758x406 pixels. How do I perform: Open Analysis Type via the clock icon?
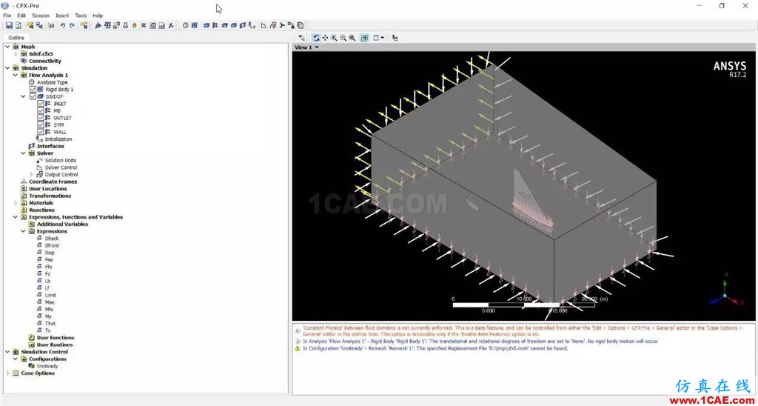pos(185,25)
